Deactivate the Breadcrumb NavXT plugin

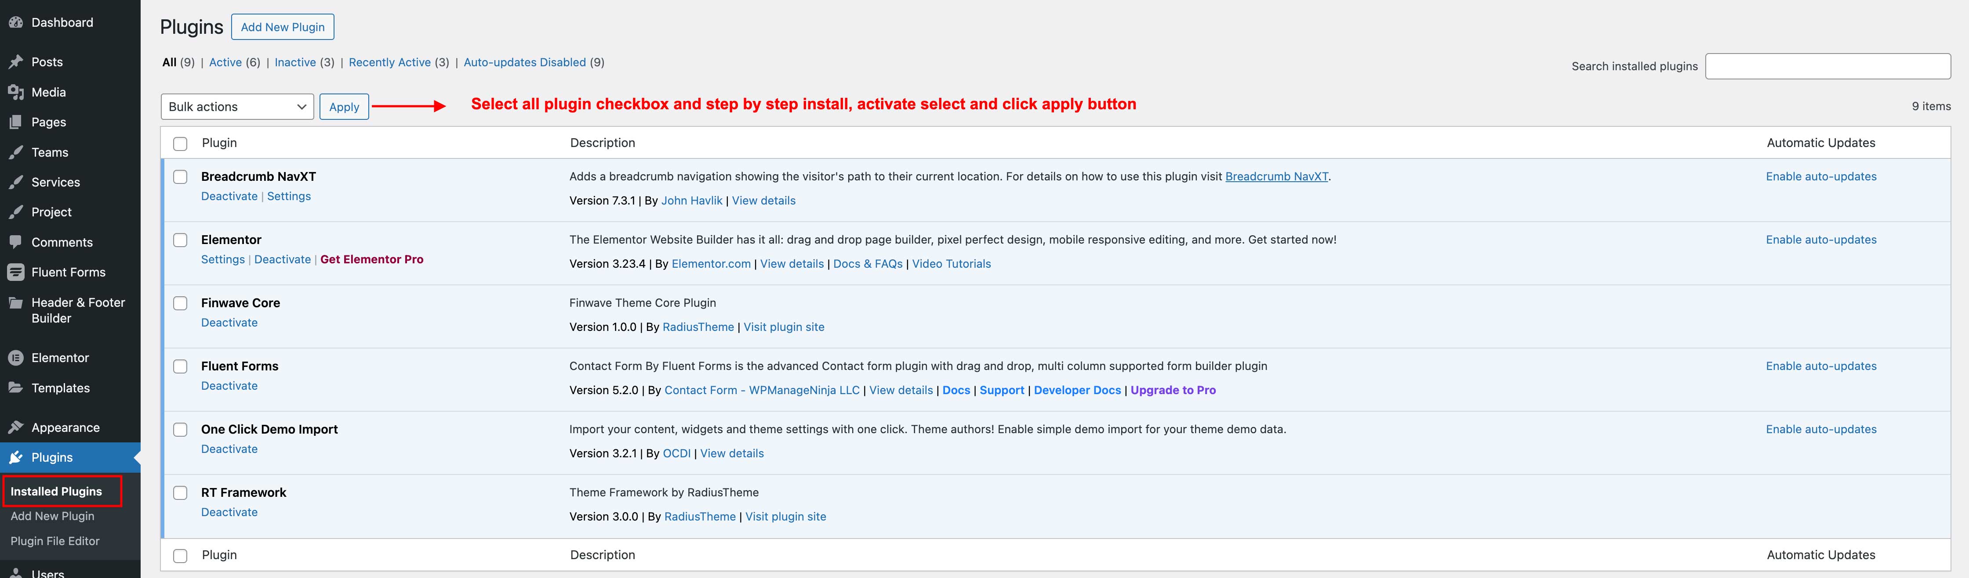229,196
